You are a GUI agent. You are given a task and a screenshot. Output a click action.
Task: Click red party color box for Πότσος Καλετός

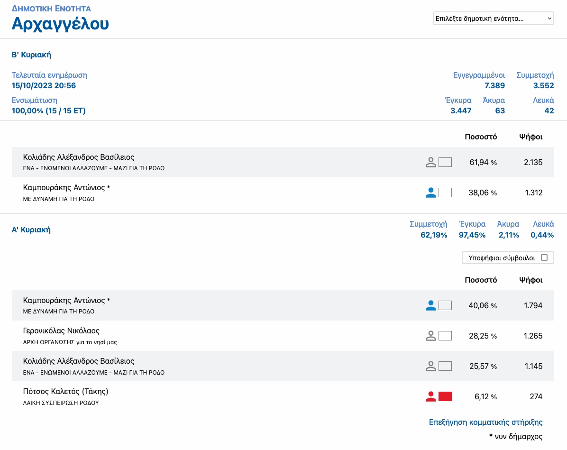445,397
